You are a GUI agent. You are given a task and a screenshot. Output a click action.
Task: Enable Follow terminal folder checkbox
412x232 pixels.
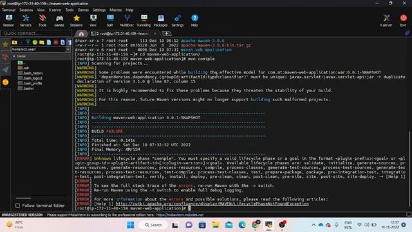point(17,206)
